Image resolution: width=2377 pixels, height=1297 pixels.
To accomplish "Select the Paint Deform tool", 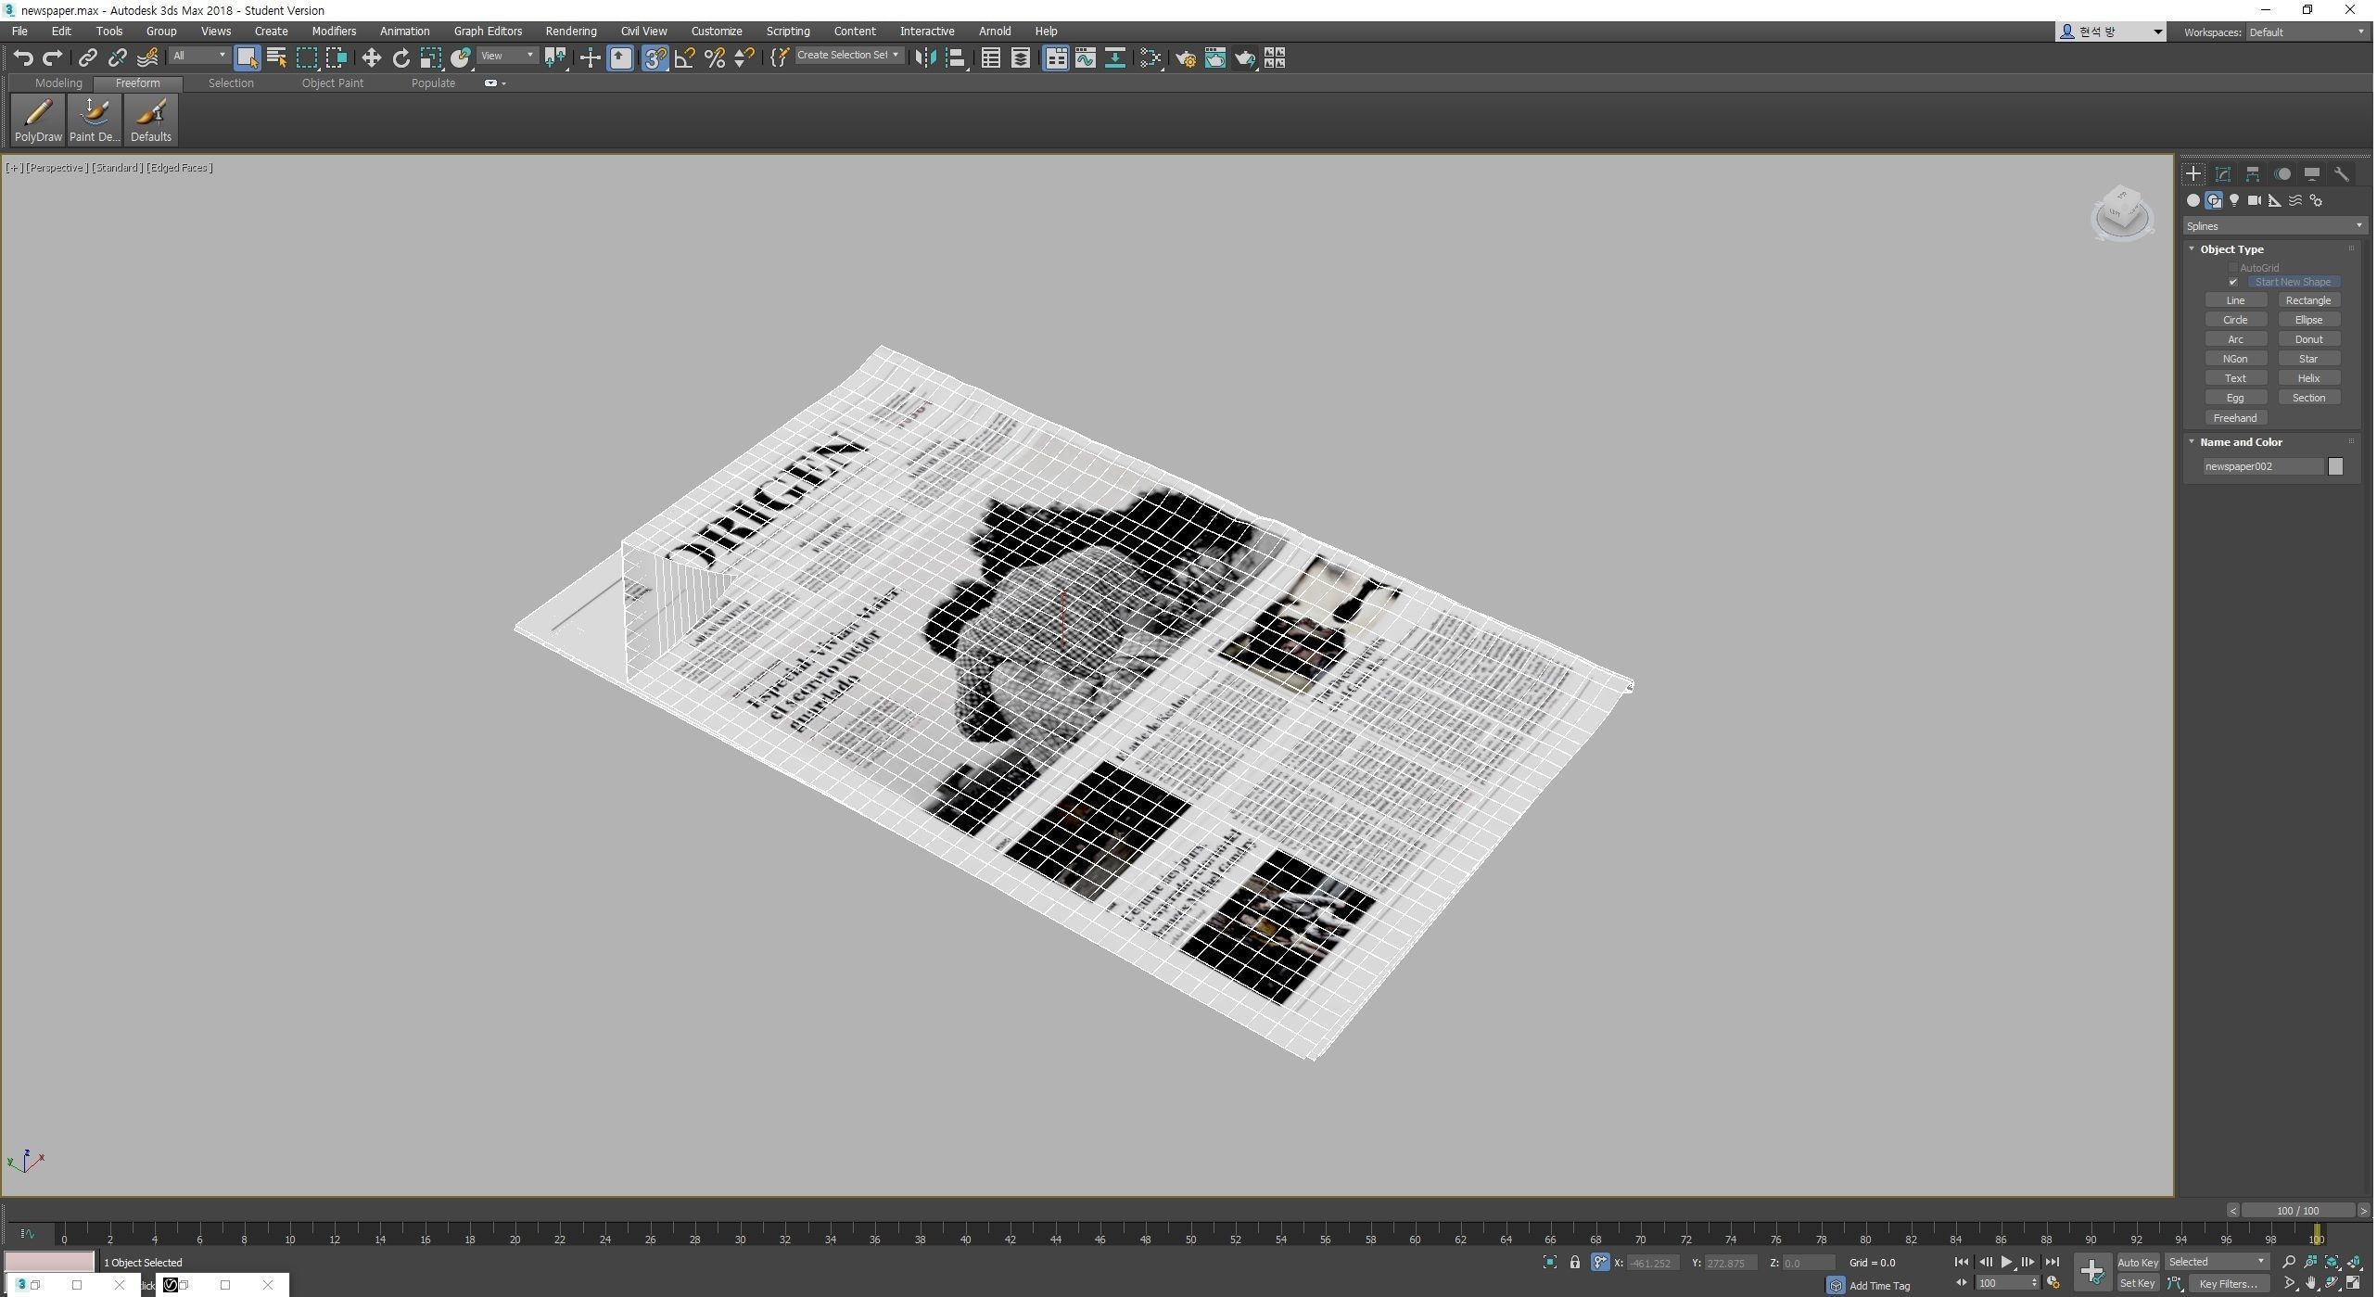I will click(x=95, y=120).
